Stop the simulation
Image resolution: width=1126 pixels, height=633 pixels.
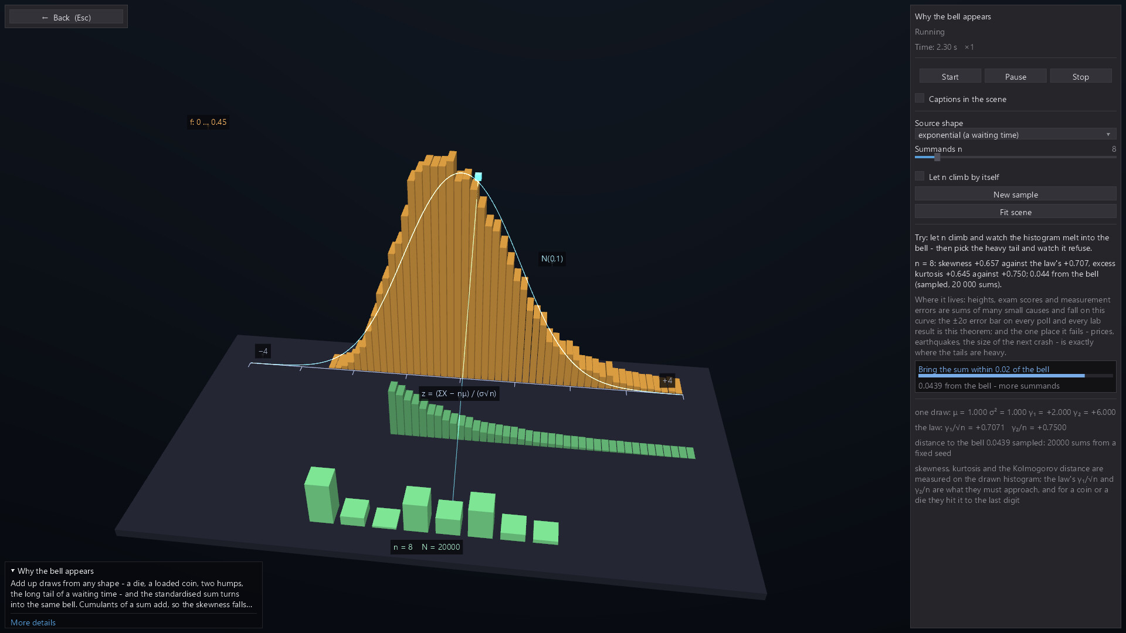coord(1080,76)
